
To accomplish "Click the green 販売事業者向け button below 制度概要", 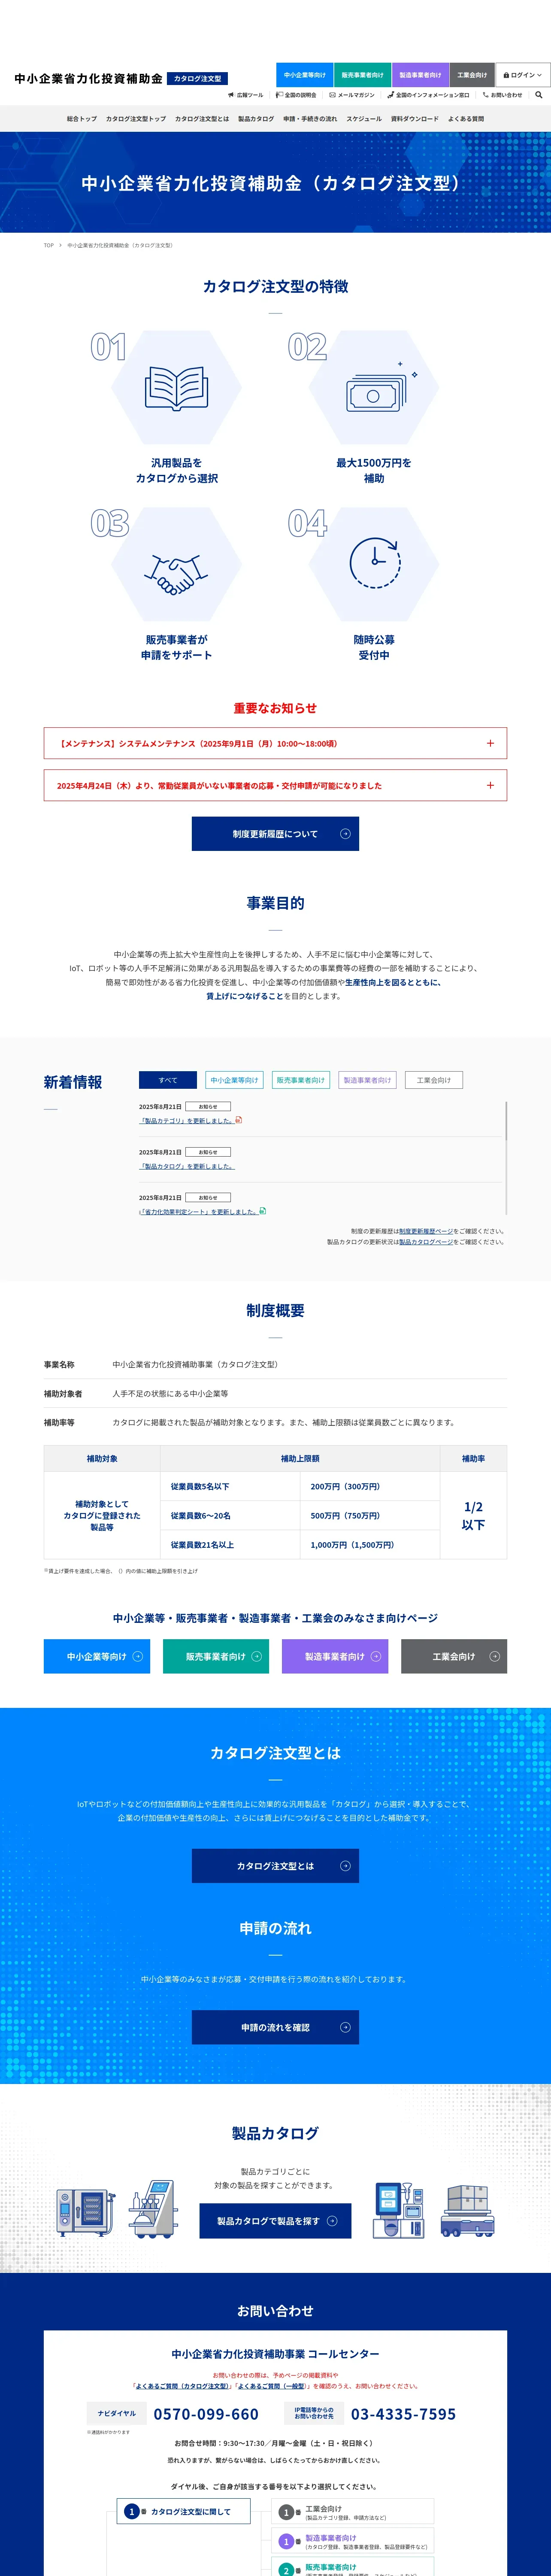I will tap(216, 1656).
